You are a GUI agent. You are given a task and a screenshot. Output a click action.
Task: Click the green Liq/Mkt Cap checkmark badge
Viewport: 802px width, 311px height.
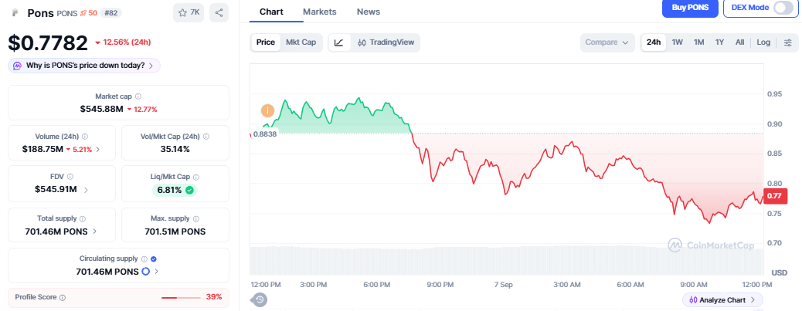(x=190, y=190)
